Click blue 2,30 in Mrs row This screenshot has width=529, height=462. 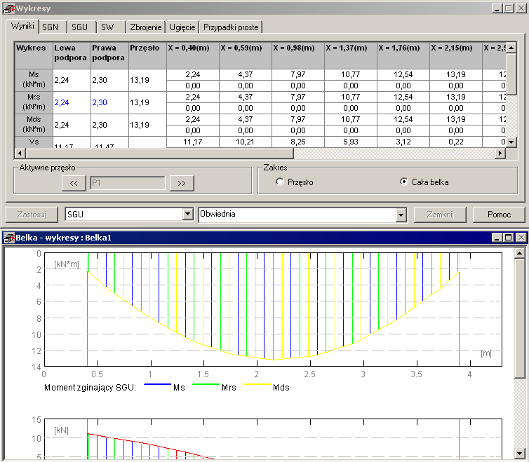pyautogui.click(x=100, y=102)
